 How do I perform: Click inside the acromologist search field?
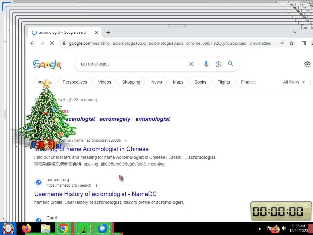tap(132, 64)
